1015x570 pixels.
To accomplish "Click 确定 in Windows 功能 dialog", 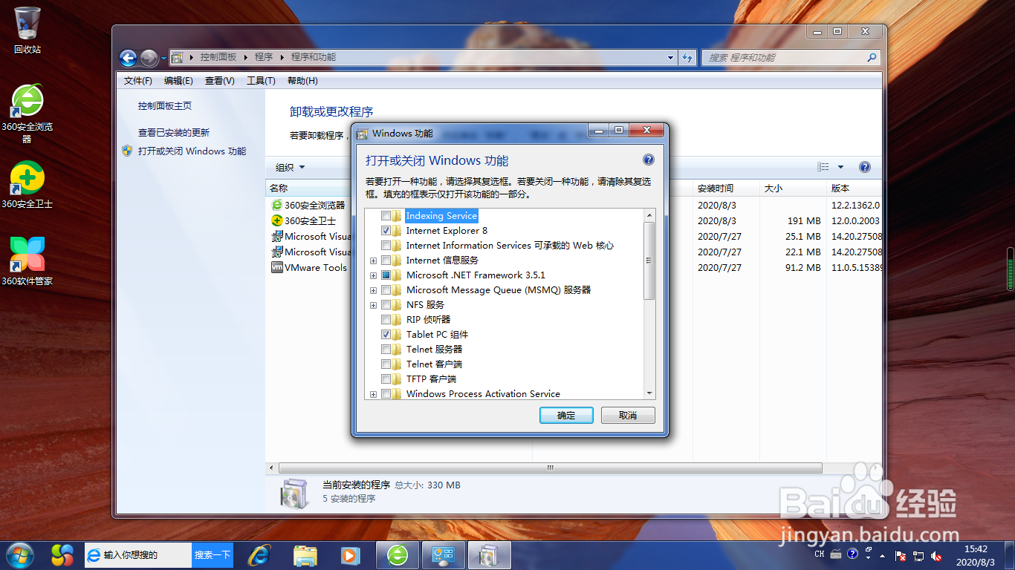I will [x=566, y=416].
